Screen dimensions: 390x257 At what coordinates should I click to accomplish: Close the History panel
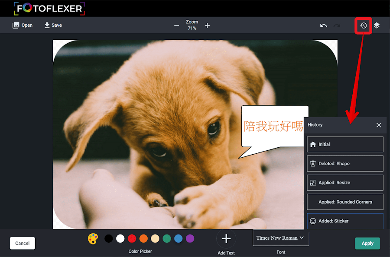click(x=378, y=125)
